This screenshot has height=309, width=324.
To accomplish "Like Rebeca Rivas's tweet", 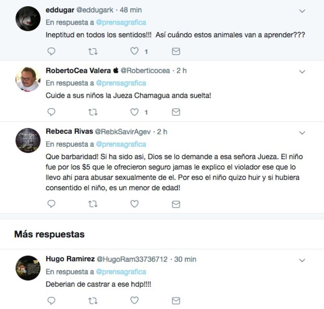I will pos(134,204).
